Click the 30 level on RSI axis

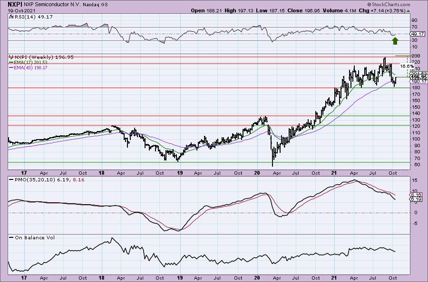point(415,40)
